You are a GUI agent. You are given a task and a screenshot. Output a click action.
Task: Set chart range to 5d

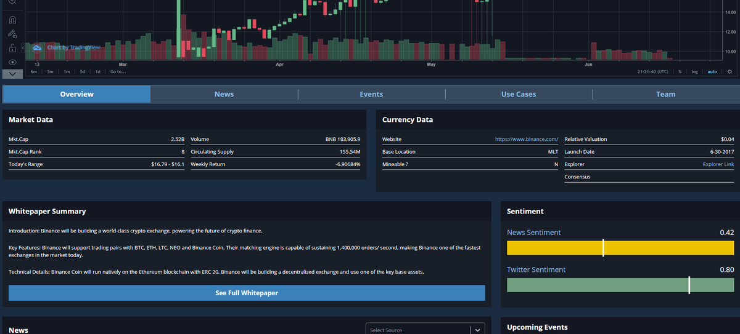point(82,72)
